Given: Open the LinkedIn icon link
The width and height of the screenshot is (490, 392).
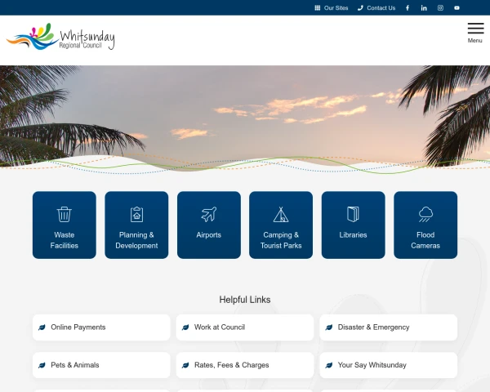Looking at the screenshot, I should (x=424, y=8).
